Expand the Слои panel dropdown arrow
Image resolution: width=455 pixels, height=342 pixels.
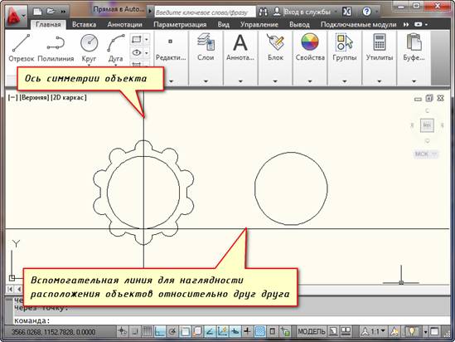click(x=206, y=81)
